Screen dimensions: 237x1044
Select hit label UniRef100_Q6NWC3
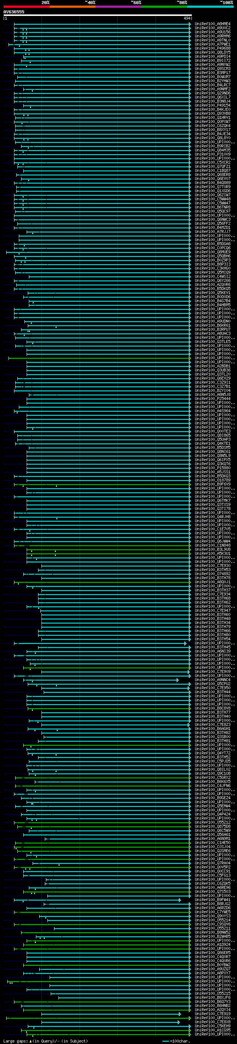click(213, 219)
